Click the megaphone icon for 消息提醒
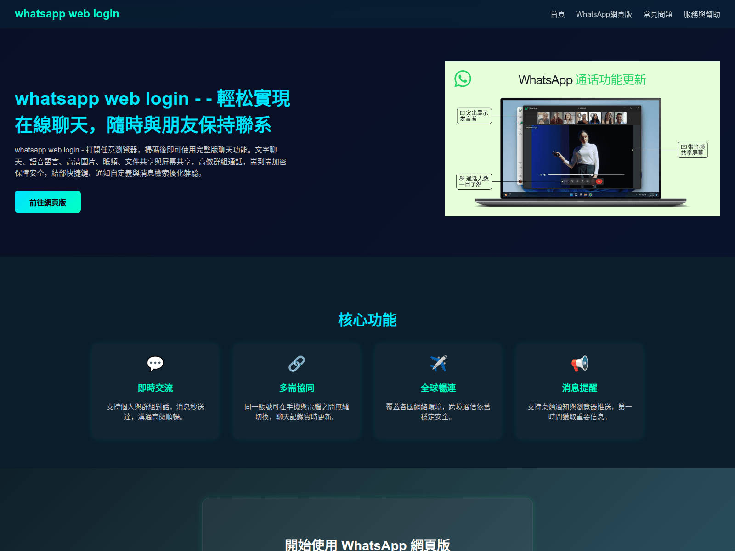 click(x=580, y=363)
